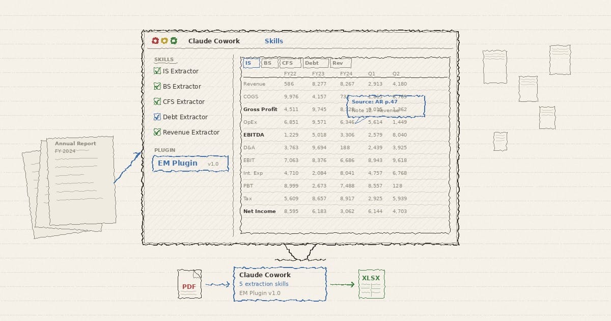611x321 pixels.
Task: Disable the BS Extractor skill
Action: 158,86
